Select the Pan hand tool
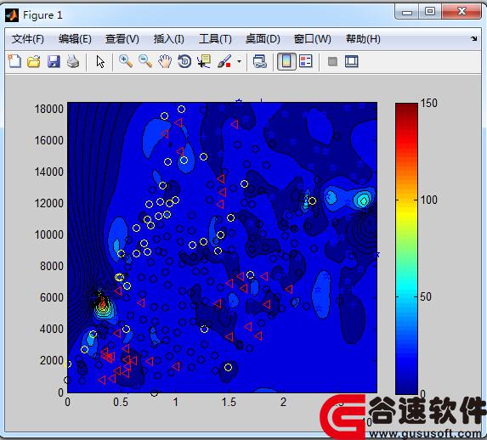The height and width of the screenshot is (440, 487). point(165,61)
